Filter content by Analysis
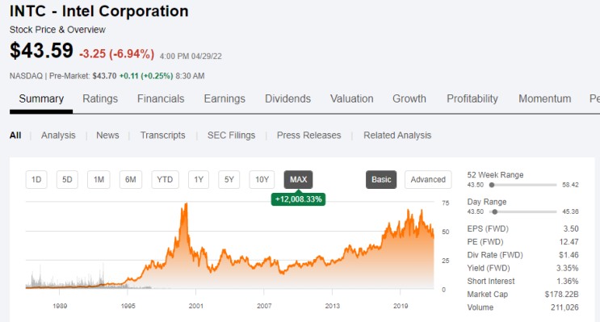Image resolution: width=600 pixels, height=322 pixels. click(58, 136)
